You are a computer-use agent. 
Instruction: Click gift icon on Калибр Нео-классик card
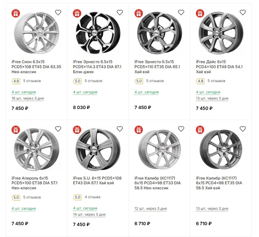tap(138, 129)
